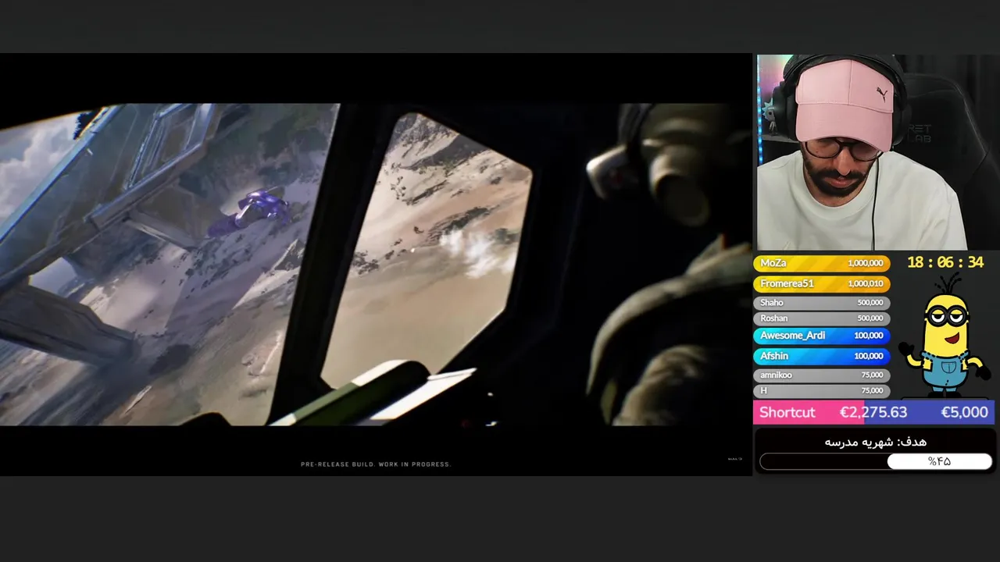This screenshot has height=562, width=1000.
Task: Select the Afshin donor row
Action: pos(822,356)
